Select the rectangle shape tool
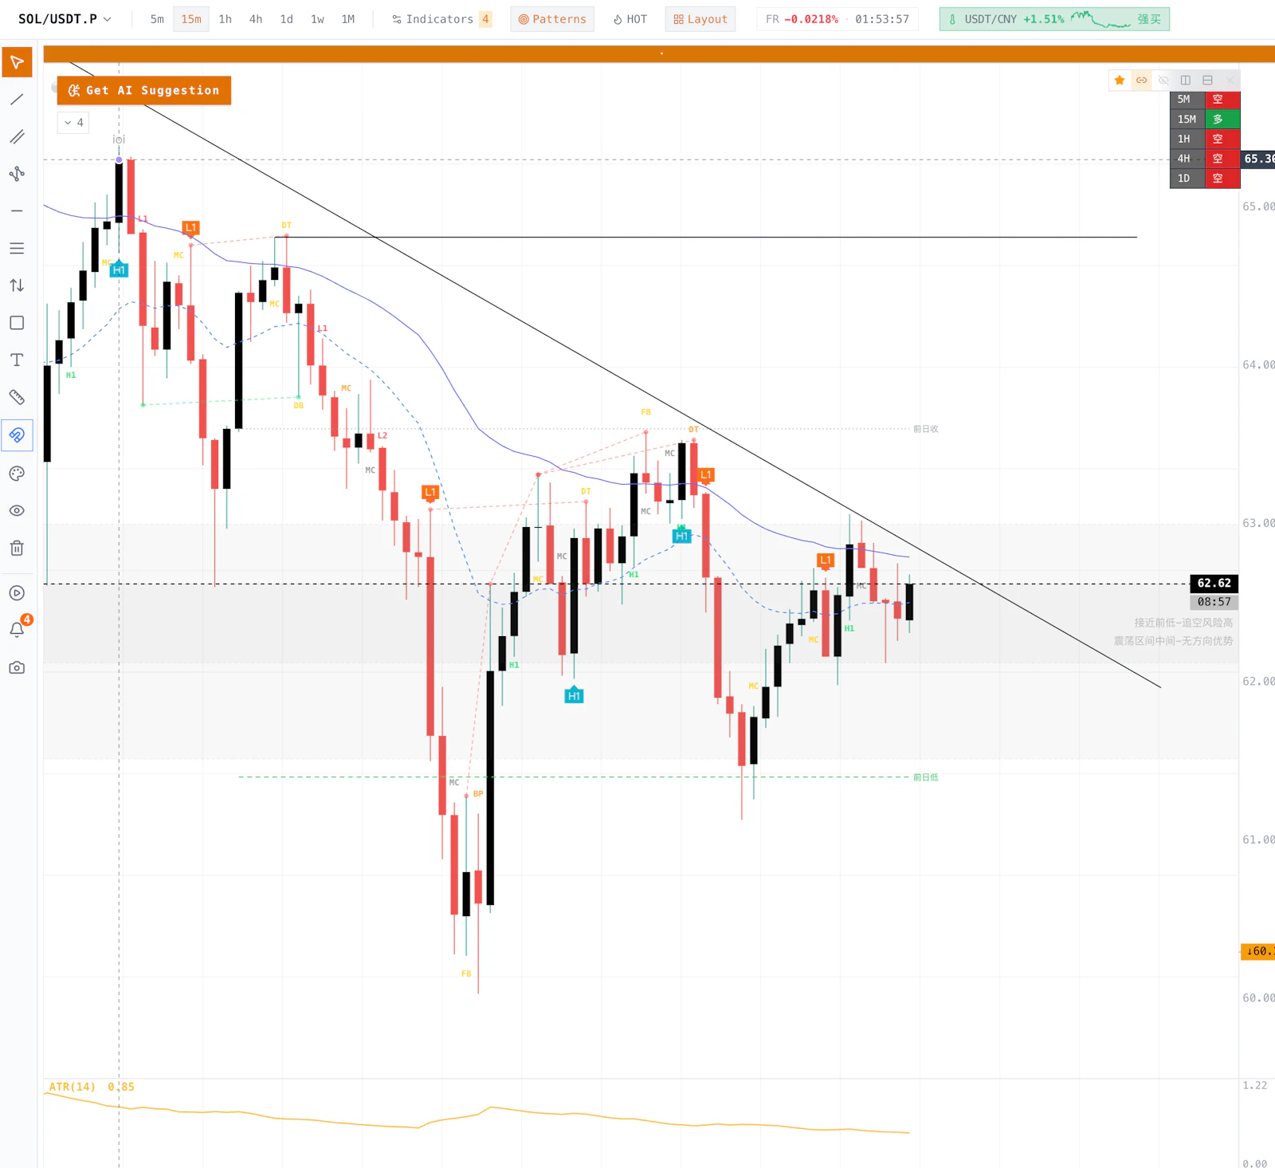 (17, 323)
